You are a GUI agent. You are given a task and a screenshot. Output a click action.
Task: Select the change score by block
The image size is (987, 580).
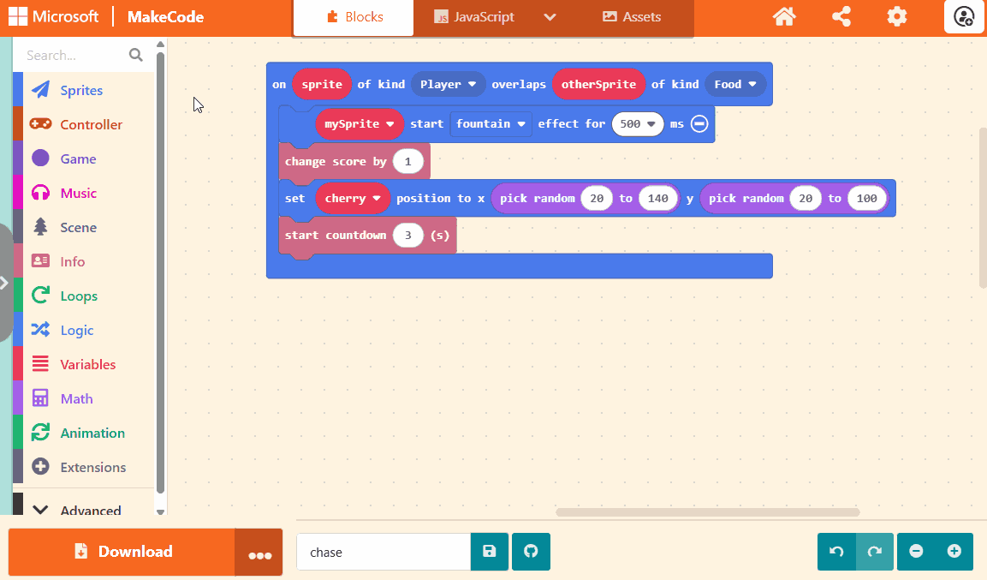point(334,161)
